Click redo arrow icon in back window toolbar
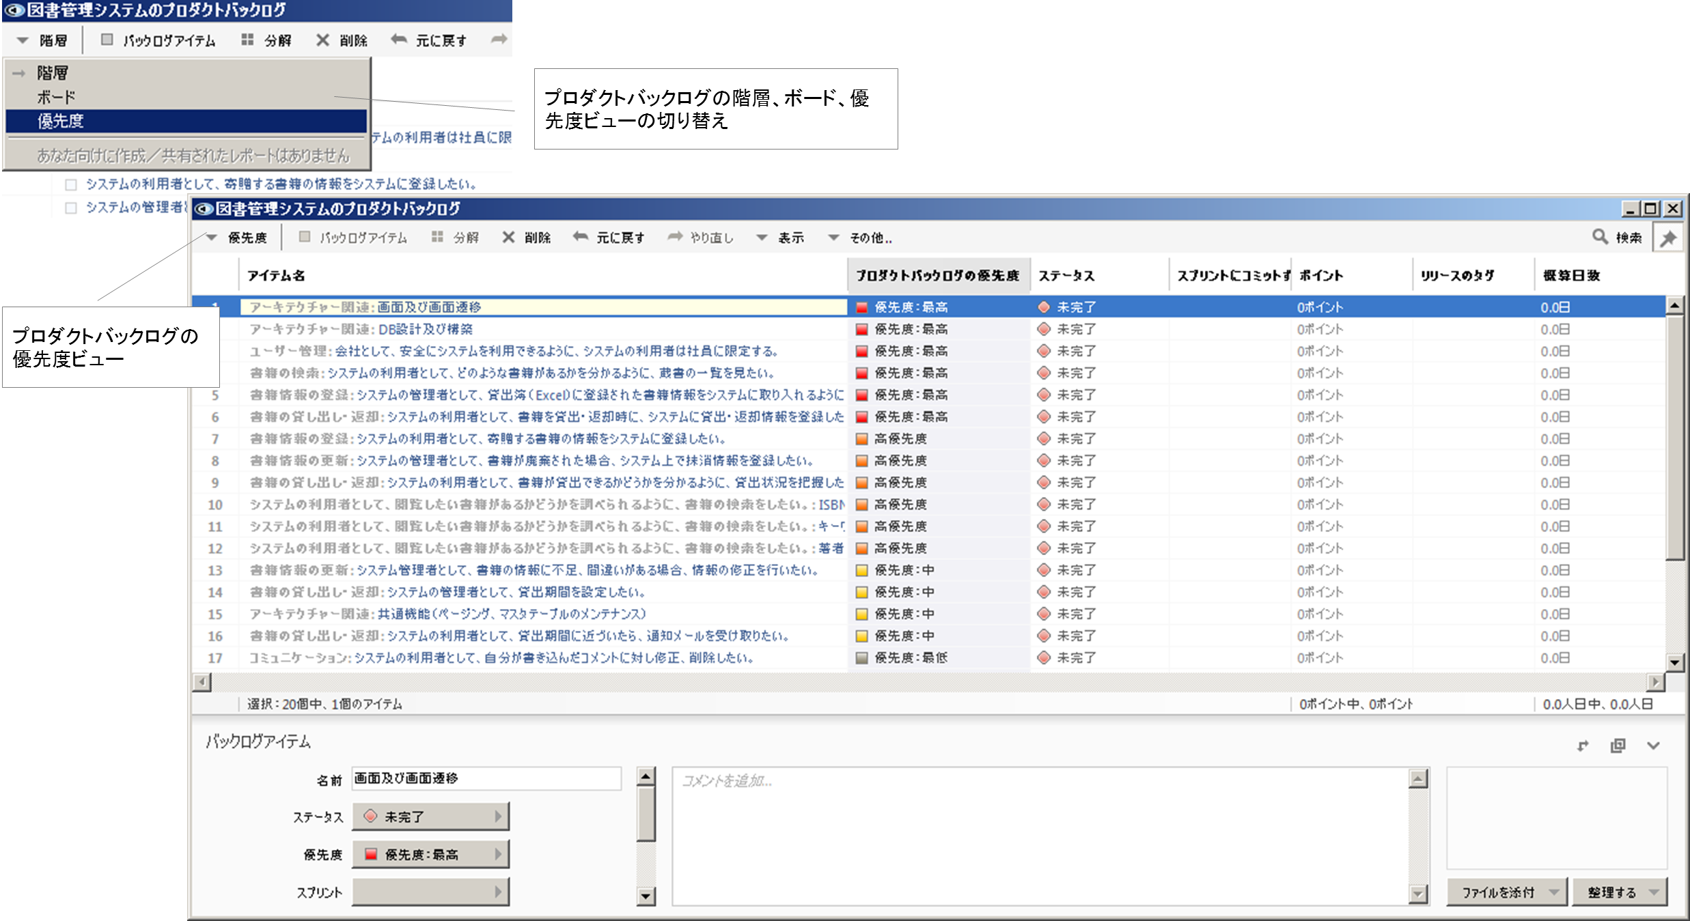Viewport: 1690px width, 921px height. pos(499,40)
